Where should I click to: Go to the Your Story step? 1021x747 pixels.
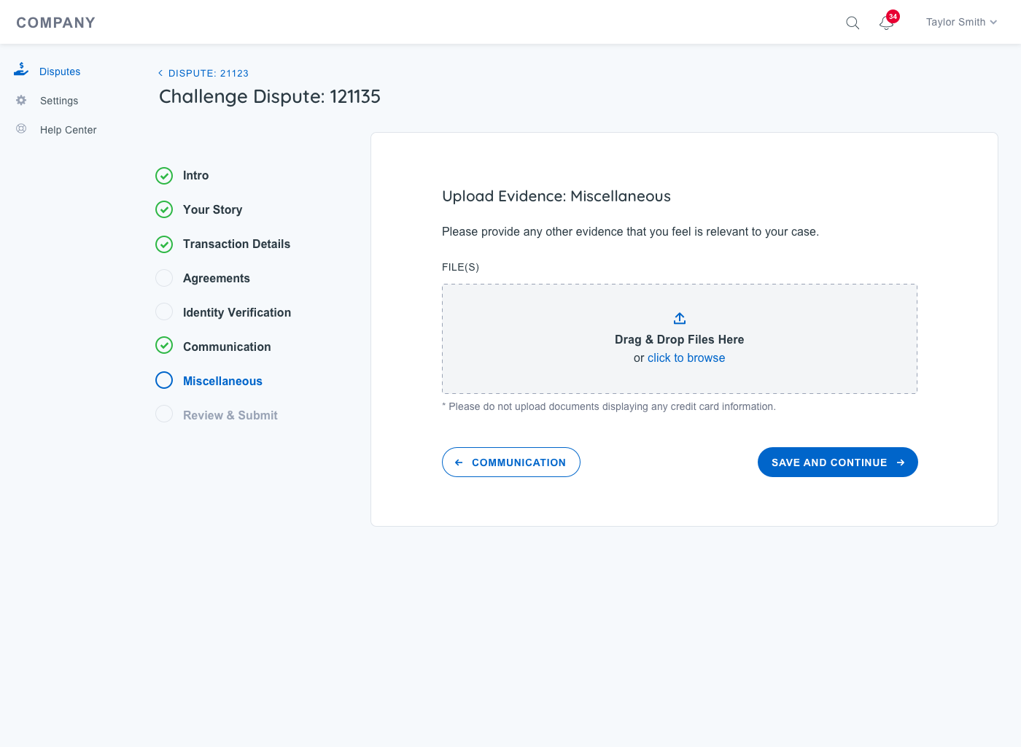click(212, 210)
